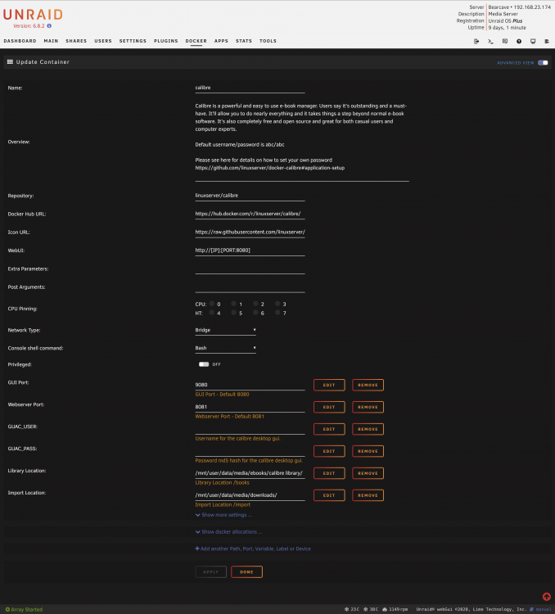Open the feedback icon in header
The image size is (555, 614).
pyautogui.click(x=505, y=41)
